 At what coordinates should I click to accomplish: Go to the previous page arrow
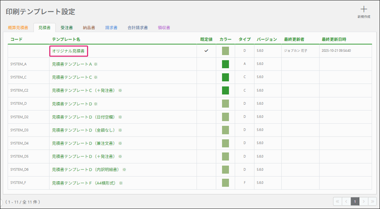(346, 201)
